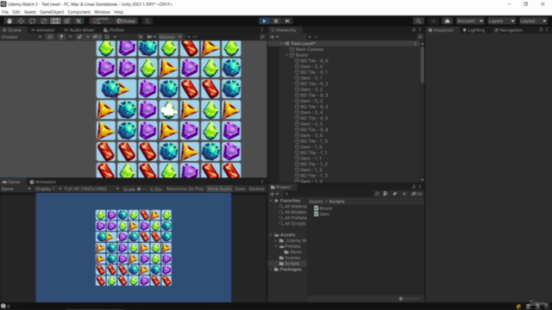This screenshot has width=552, height=310.
Task: Open custom editor tools icon
Action: [x=78, y=21]
